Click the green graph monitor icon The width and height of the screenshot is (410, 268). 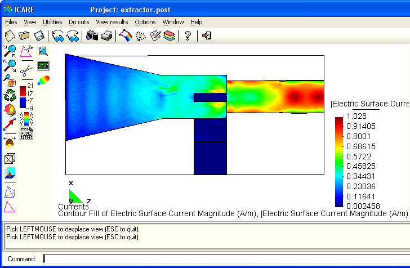pyautogui.click(x=43, y=66)
